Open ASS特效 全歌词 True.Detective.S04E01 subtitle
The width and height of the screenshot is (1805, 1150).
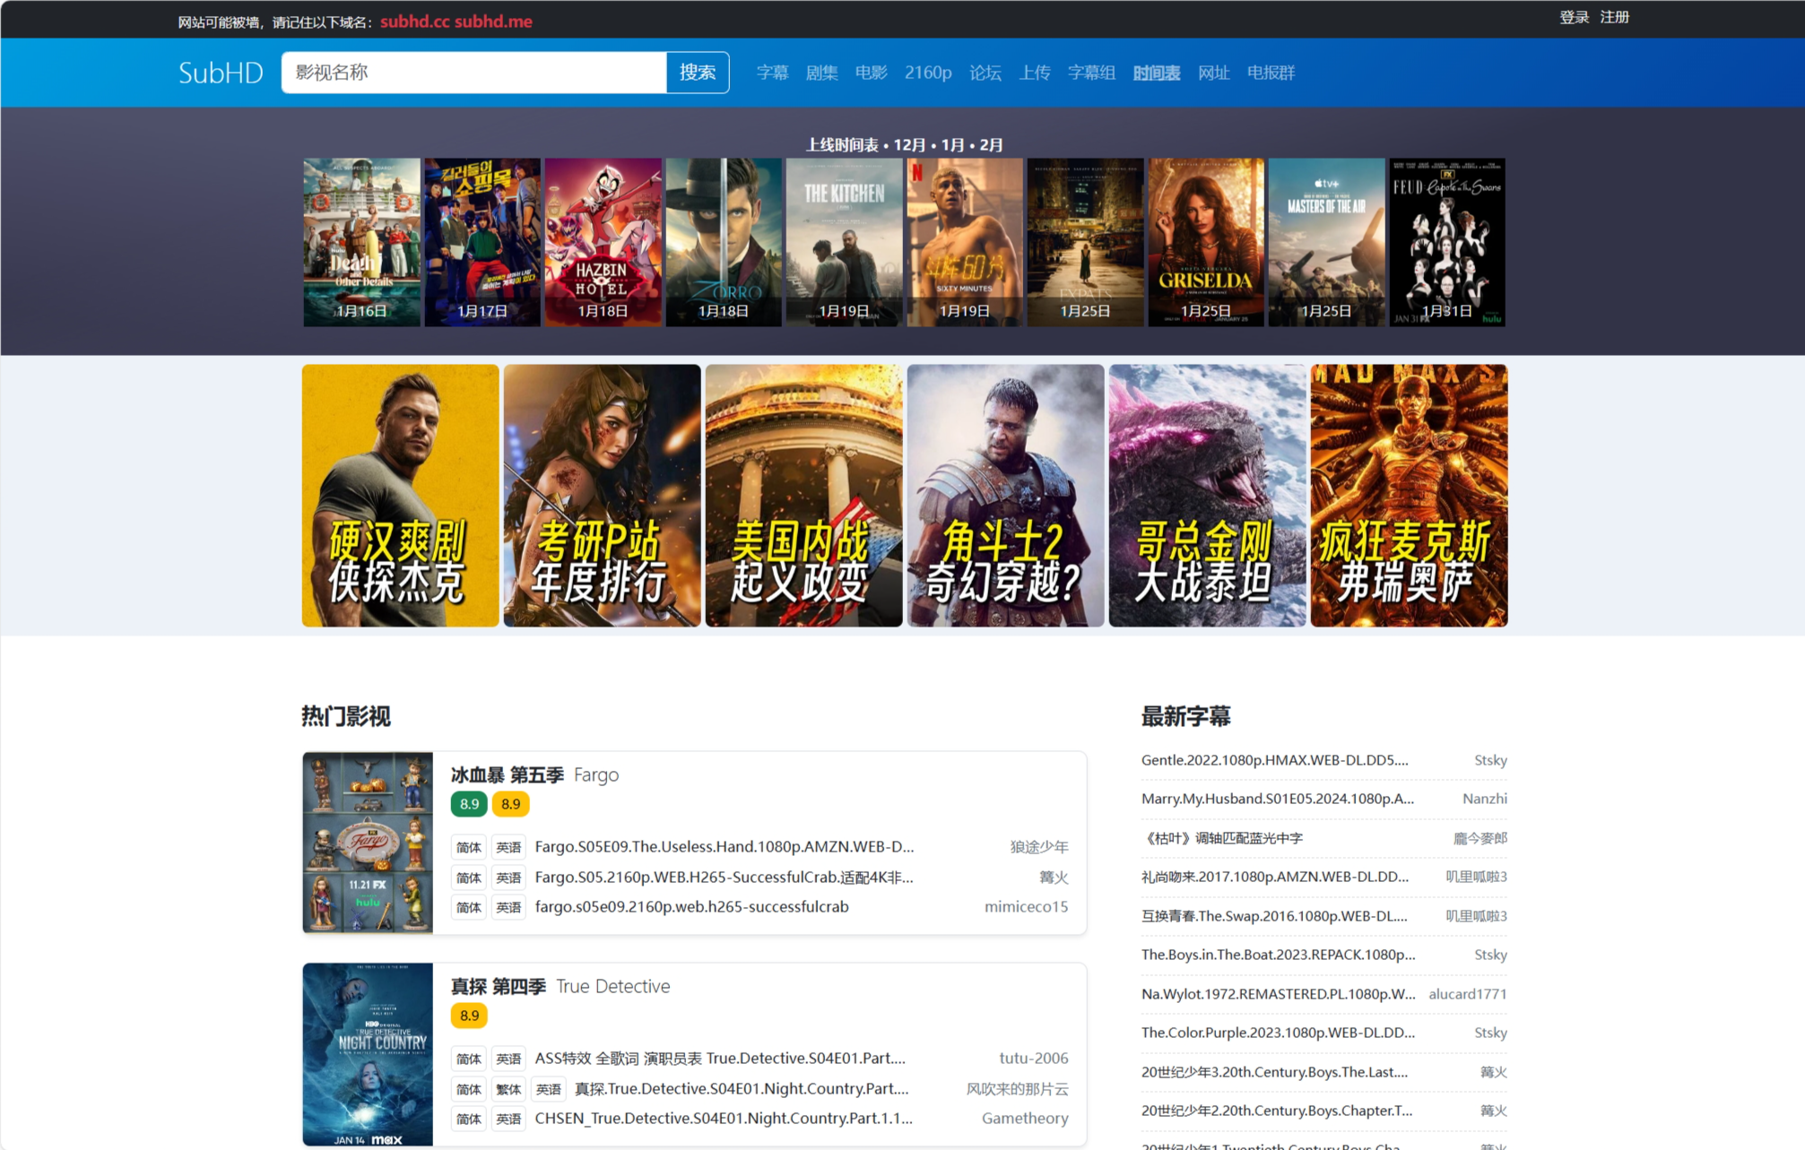[720, 1058]
